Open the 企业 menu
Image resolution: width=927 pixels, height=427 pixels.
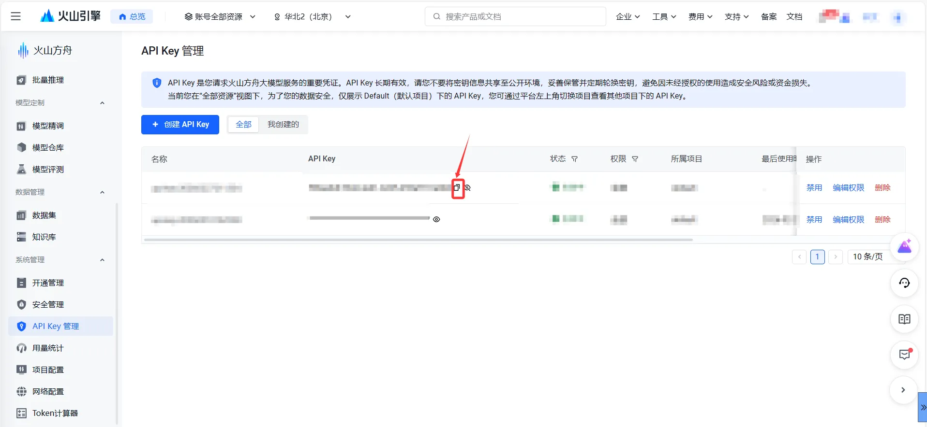coord(628,16)
